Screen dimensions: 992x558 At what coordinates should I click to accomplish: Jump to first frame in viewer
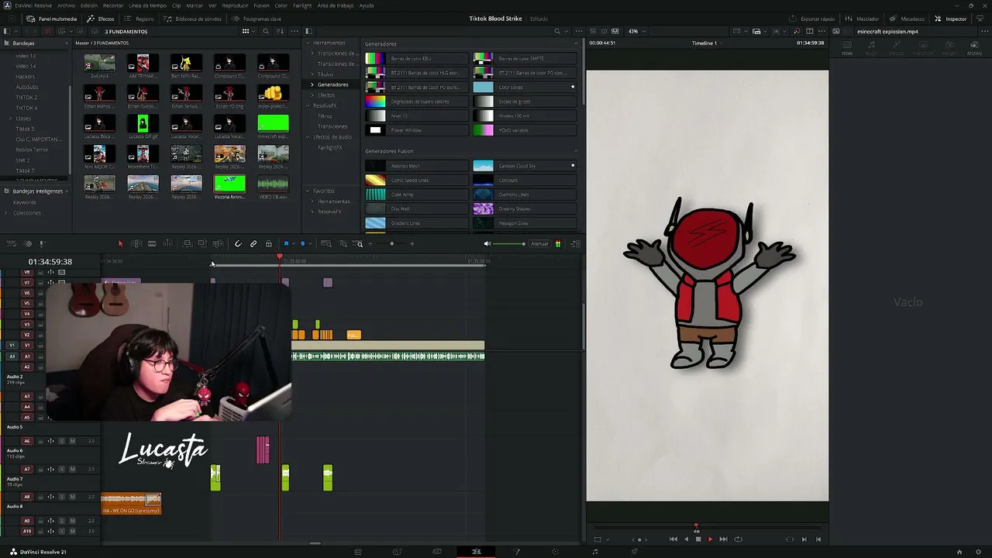click(x=673, y=539)
